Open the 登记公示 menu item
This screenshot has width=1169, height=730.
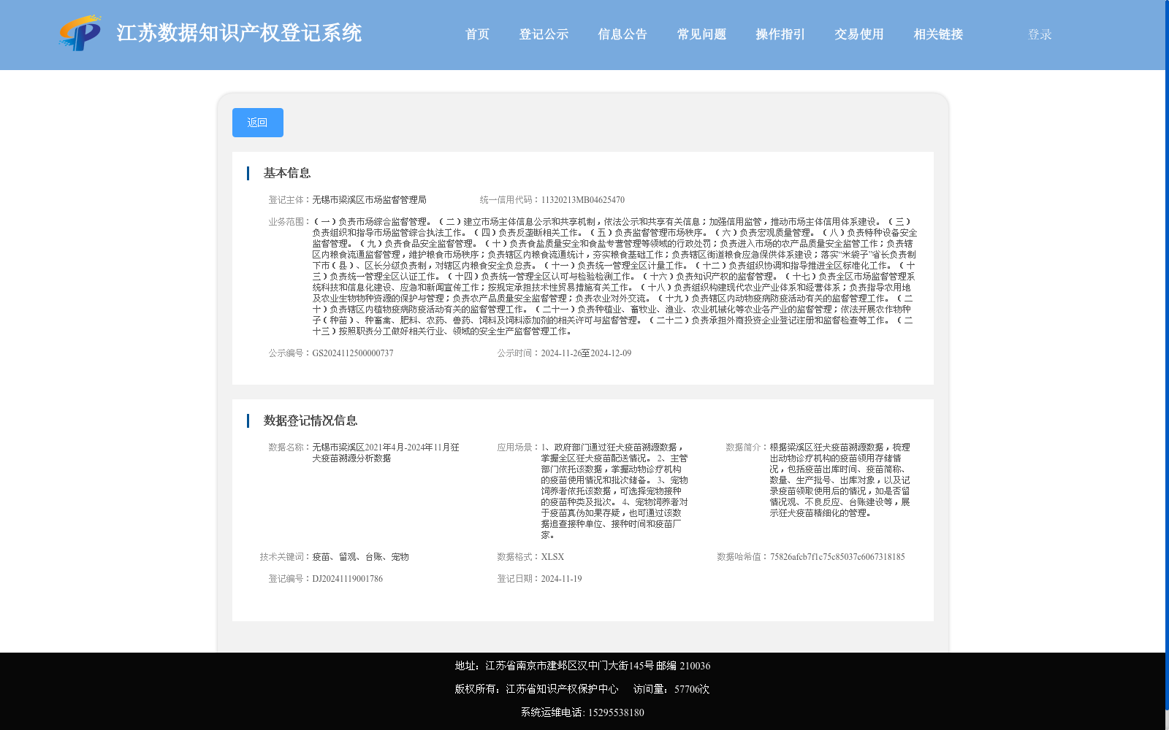(544, 34)
